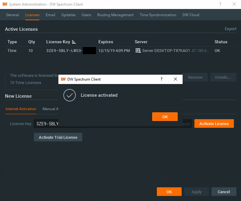Viewport: 241px width, 201px height.
Task: Open license Details... button
Action: [x=223, y=77]
